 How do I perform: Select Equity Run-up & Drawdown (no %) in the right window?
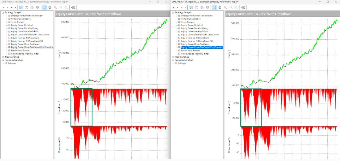[195, 38]
